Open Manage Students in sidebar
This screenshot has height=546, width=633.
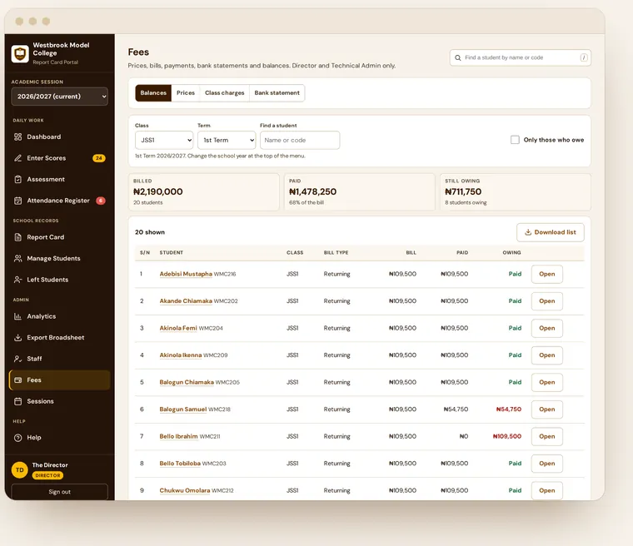click(x=60, y=258)
